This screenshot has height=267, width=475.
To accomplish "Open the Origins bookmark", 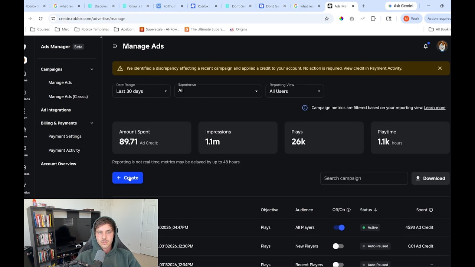I will pos(238,29).
